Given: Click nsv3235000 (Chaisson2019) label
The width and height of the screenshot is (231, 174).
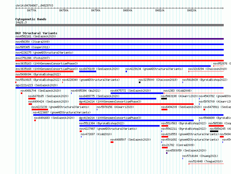Looking at the screenshot, I should tap(158, 80).
